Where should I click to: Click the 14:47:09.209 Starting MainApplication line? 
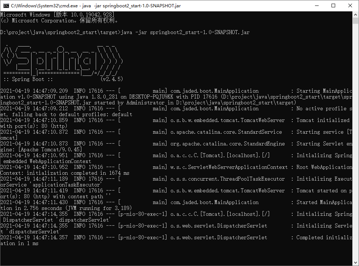[x=176, y=91]
